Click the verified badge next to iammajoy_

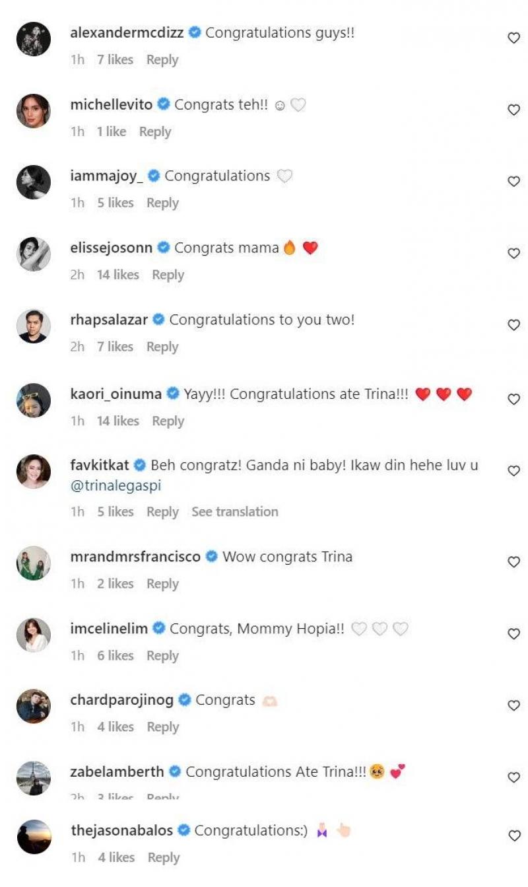pos(154,175)
